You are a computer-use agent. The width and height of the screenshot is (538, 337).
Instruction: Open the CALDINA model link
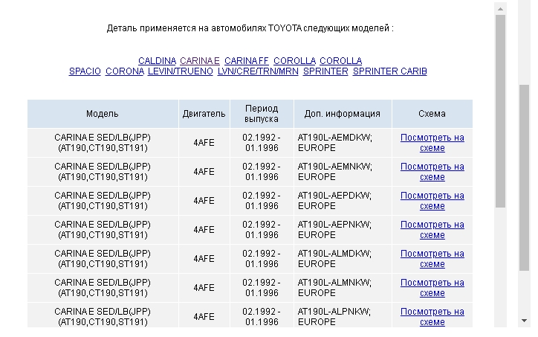157,61
